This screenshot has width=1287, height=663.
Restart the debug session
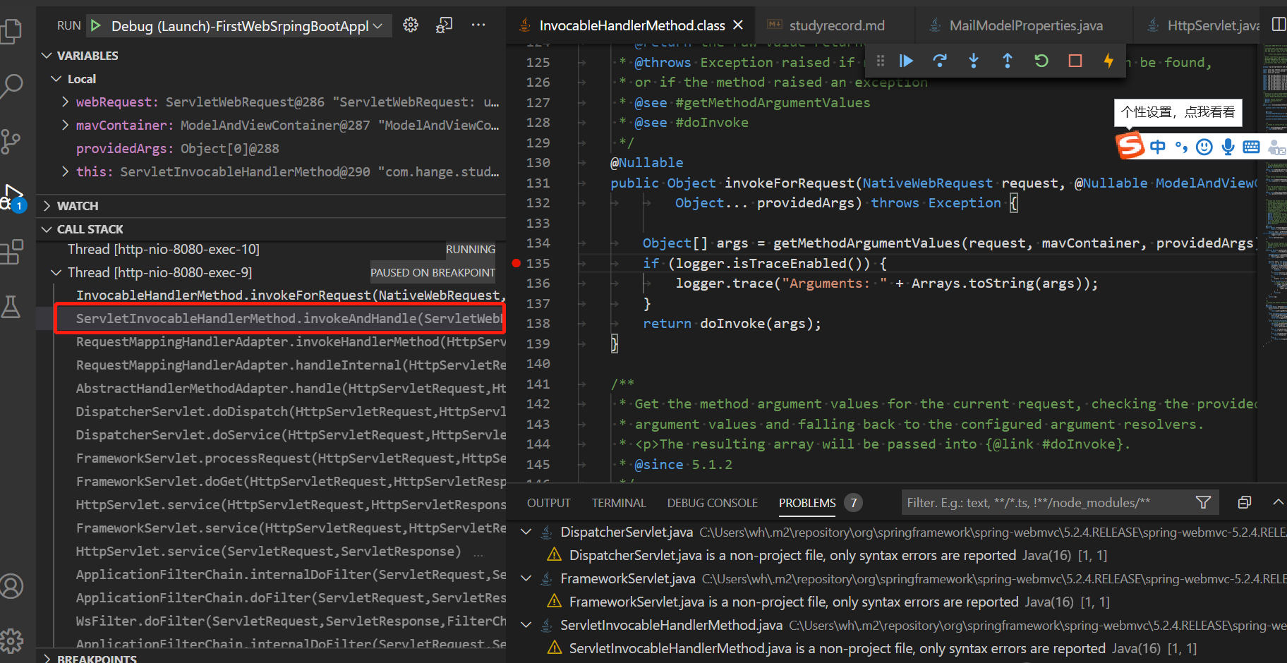1041,61
